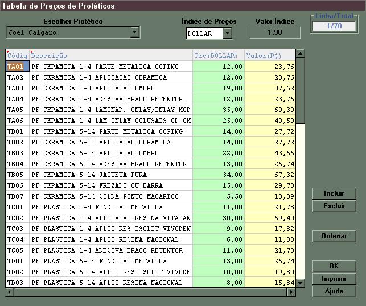The height and width of the screenshot is (306, 366).
Task: Select the TB01 code cell
Action: [x=18, y=131]
